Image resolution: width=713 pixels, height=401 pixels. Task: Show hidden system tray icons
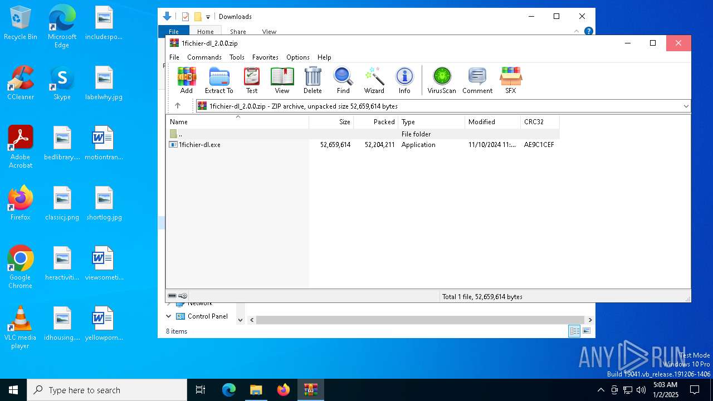tap(600, 390)
